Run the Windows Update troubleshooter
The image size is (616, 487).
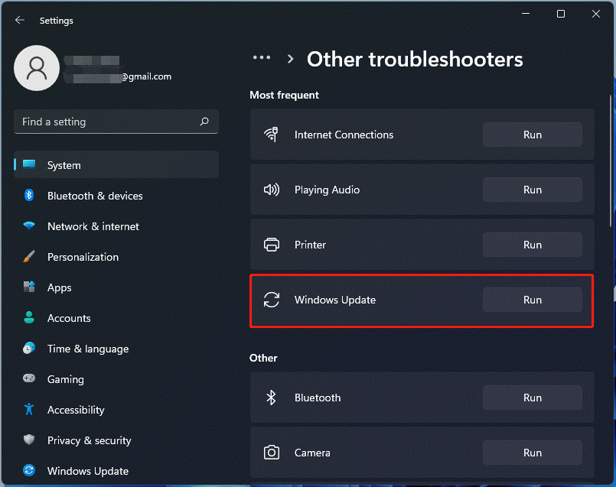pyautogui.click(x=532, y=300)
